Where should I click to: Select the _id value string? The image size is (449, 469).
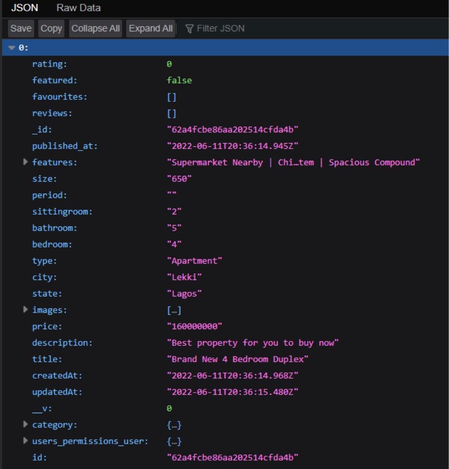pyautogui.click(x=232, y=129)
